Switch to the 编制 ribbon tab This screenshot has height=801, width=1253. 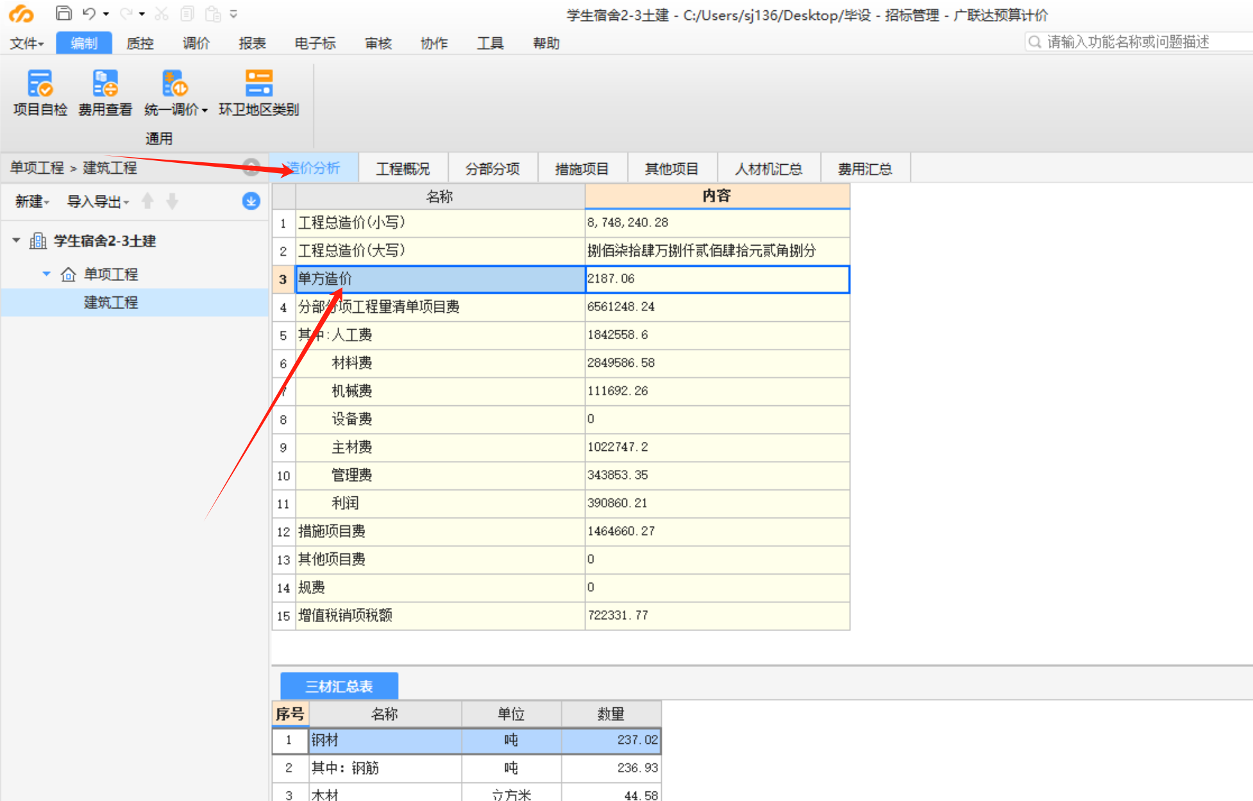84,43
